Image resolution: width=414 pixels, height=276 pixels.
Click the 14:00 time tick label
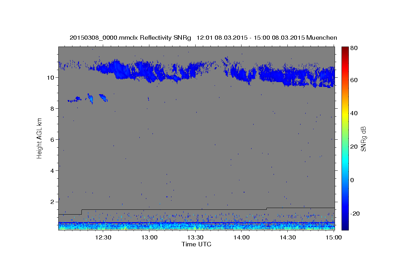coord(242,237)
